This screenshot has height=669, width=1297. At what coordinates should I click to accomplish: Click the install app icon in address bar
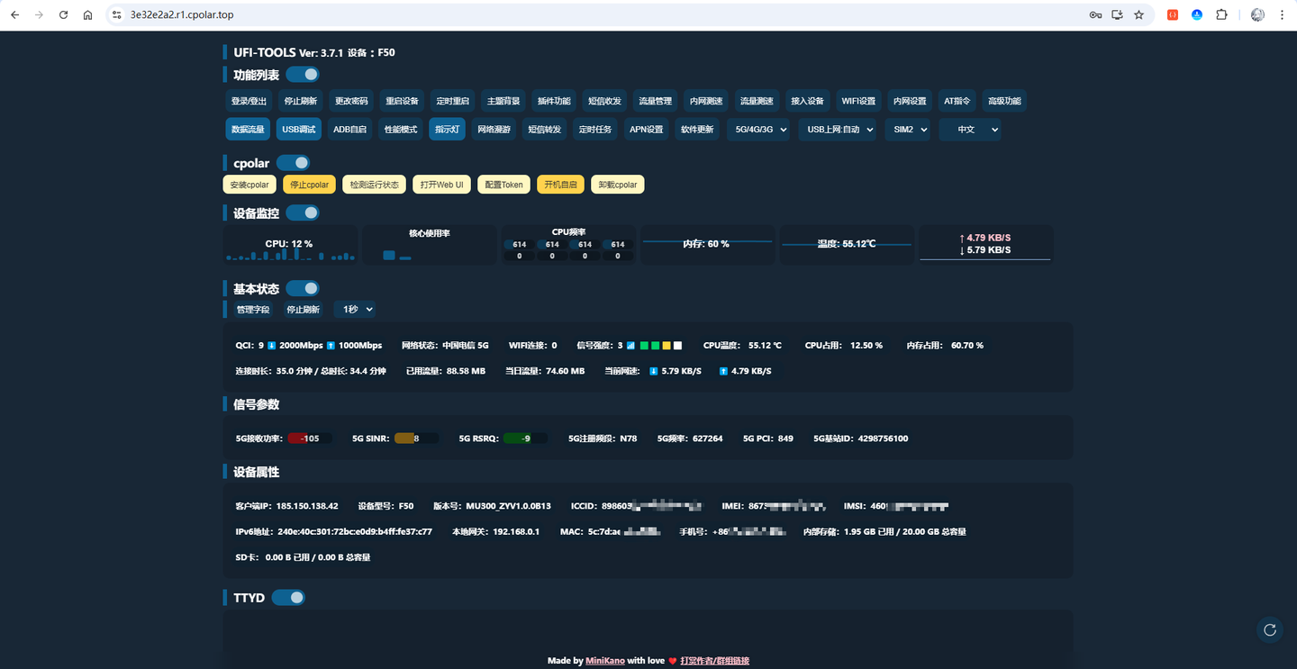coord(1117,15)
